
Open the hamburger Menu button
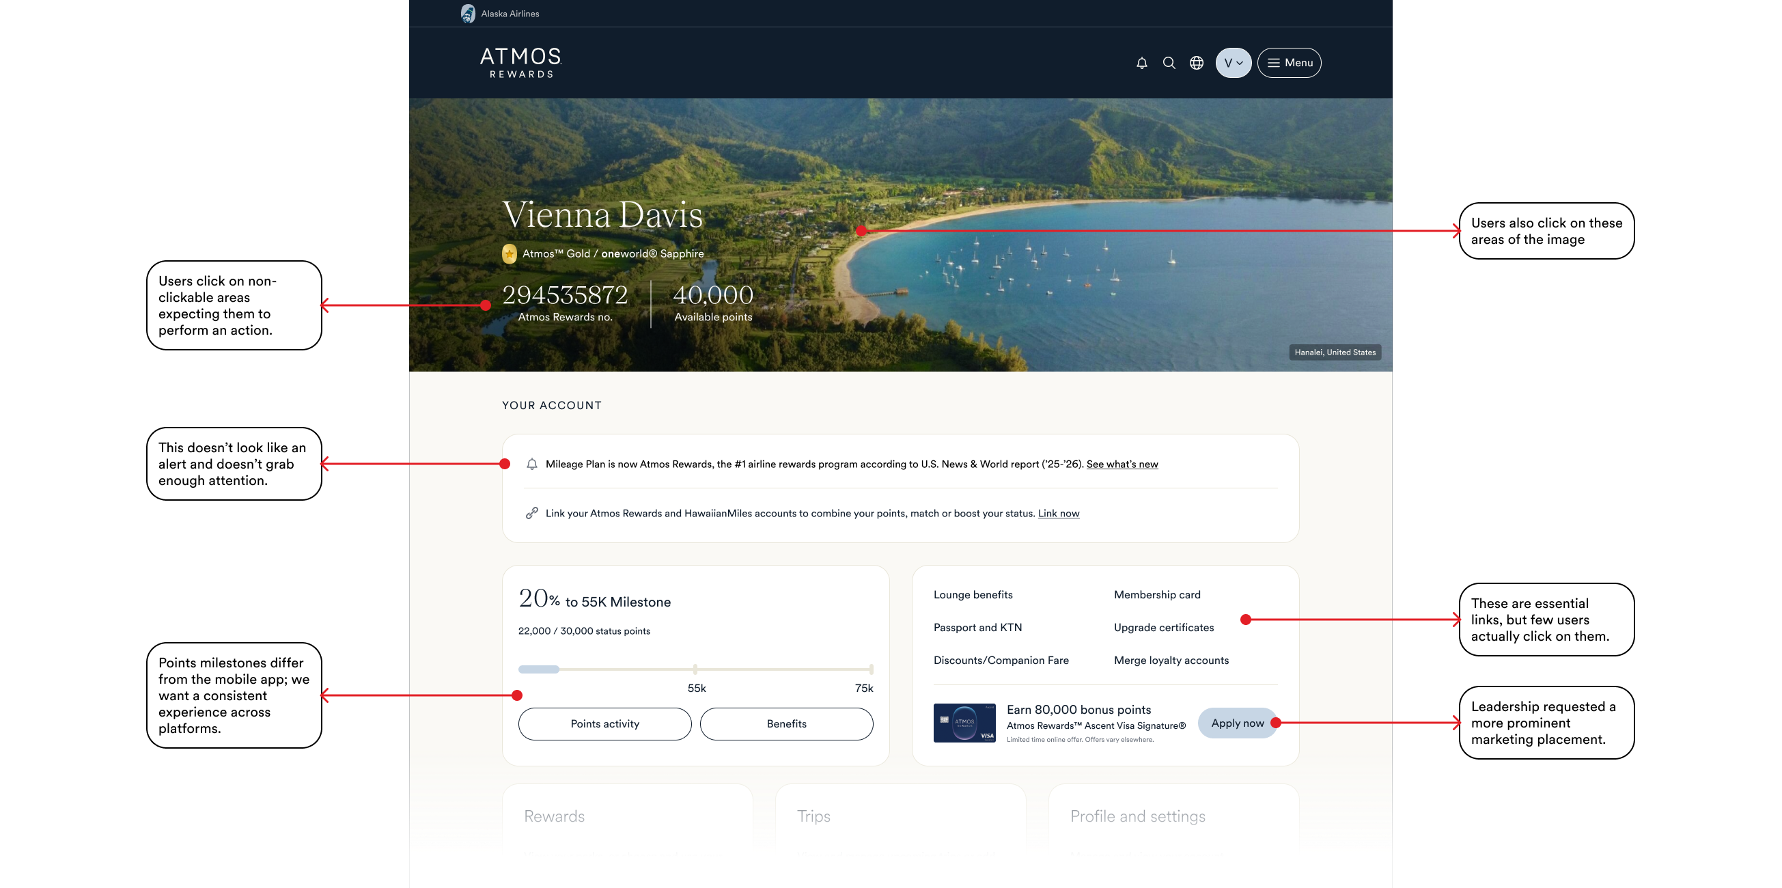1289,63
